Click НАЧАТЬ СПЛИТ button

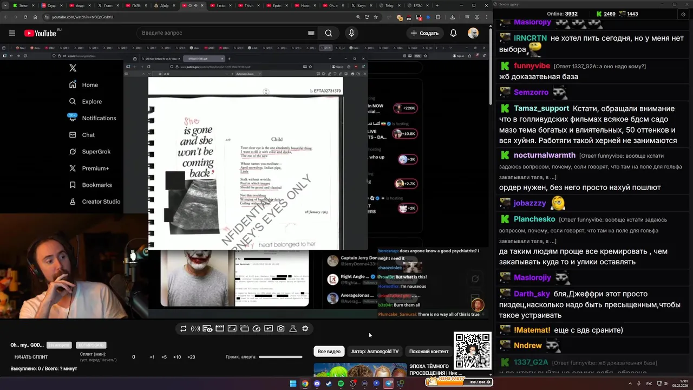point(31,357)
